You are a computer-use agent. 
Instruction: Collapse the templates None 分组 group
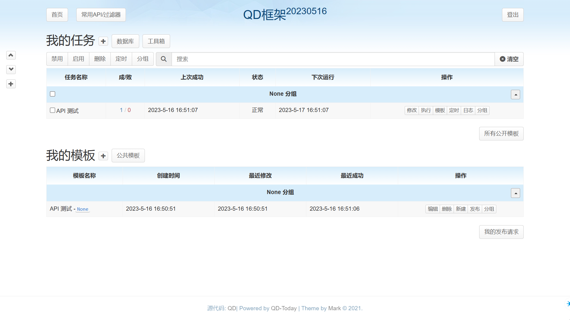tap(515, 193)
